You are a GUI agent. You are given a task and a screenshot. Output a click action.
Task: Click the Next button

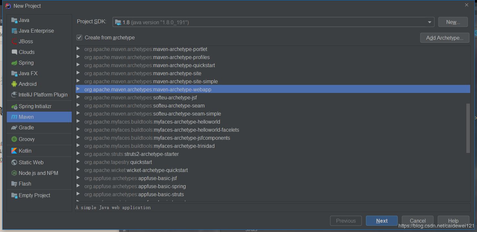coord(382,221)
